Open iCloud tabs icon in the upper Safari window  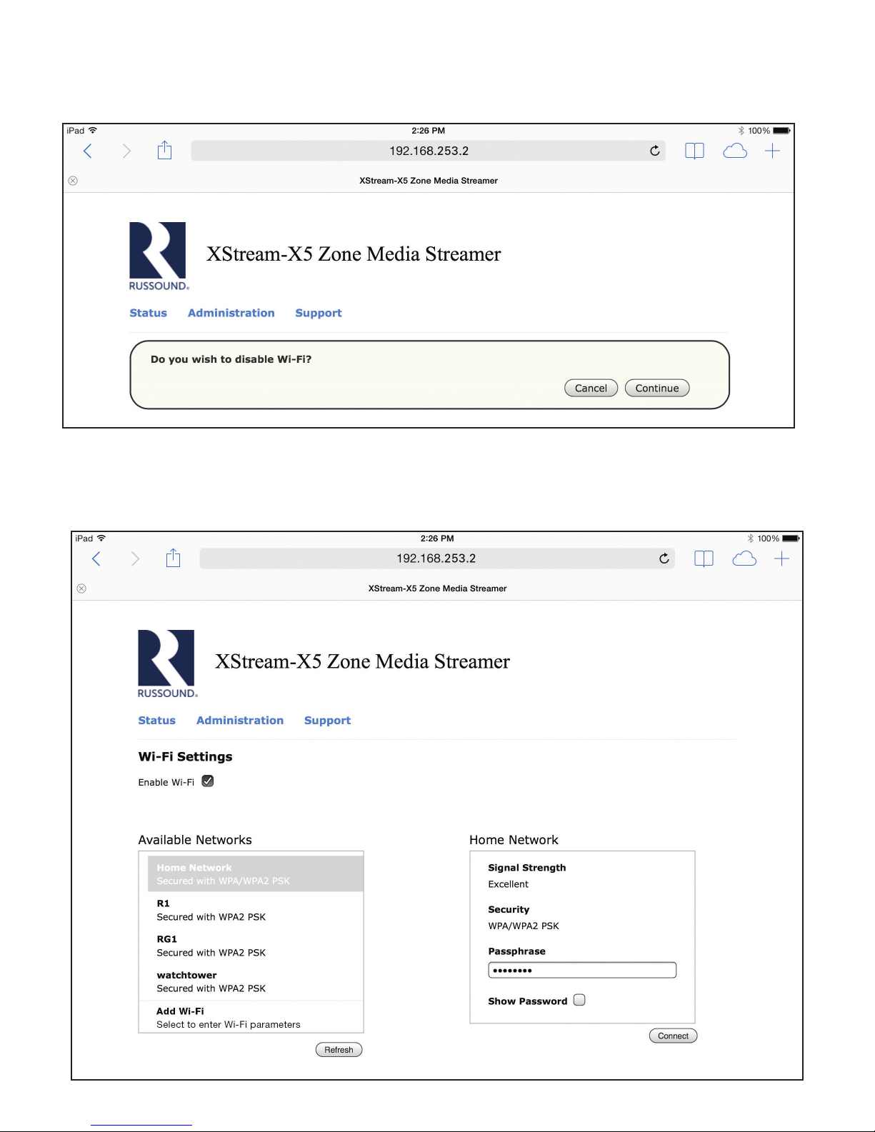point(735,151)
